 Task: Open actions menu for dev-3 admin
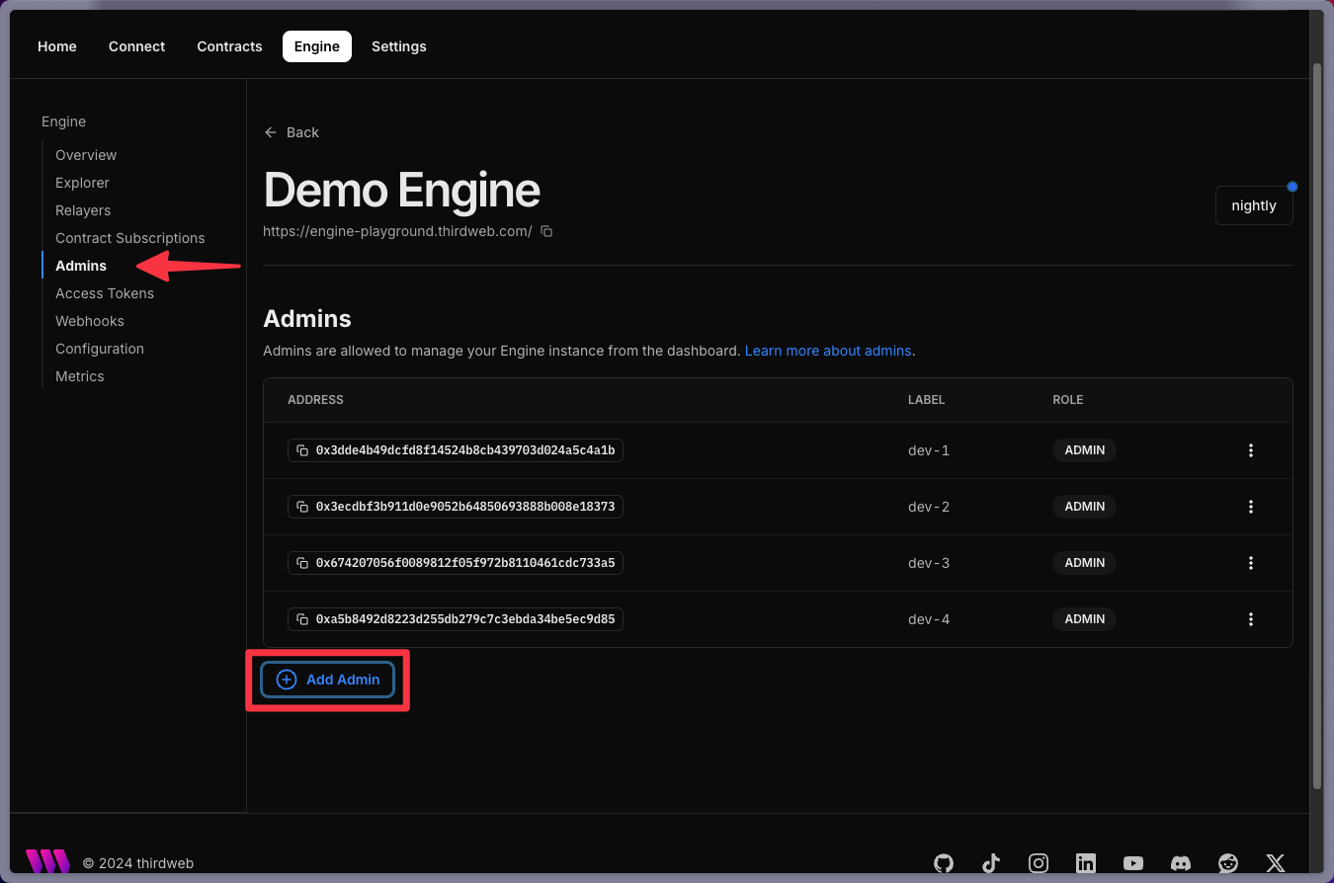pyautogui.click(x=1251, y=563)
